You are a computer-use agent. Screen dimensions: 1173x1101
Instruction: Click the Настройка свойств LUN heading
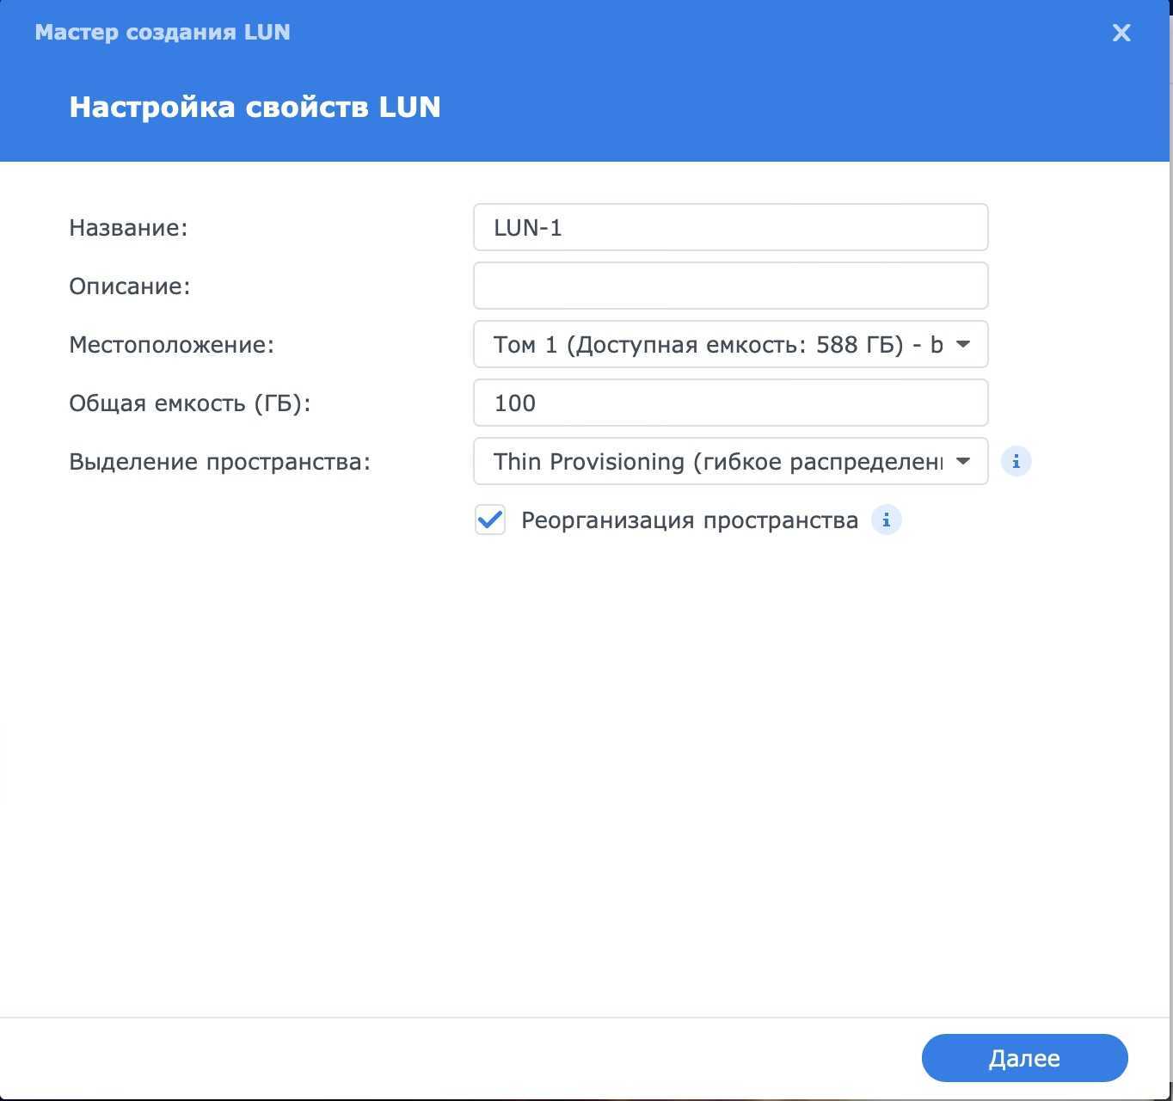[x=255, y=108]
